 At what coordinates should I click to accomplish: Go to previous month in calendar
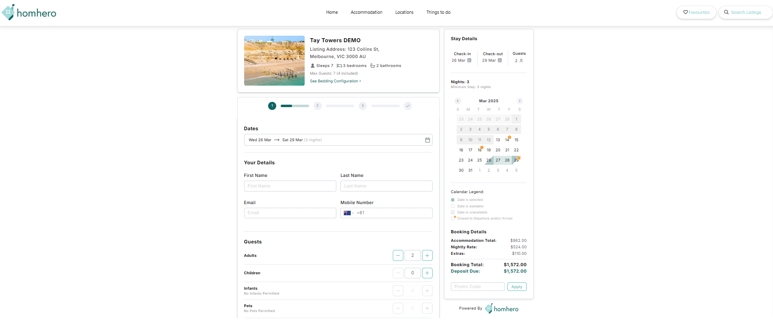coord(458,101)
